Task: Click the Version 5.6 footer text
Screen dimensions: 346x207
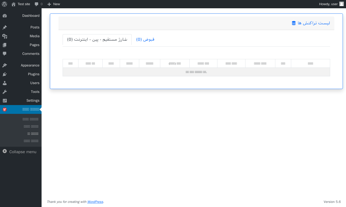Action: pos(332,202)
